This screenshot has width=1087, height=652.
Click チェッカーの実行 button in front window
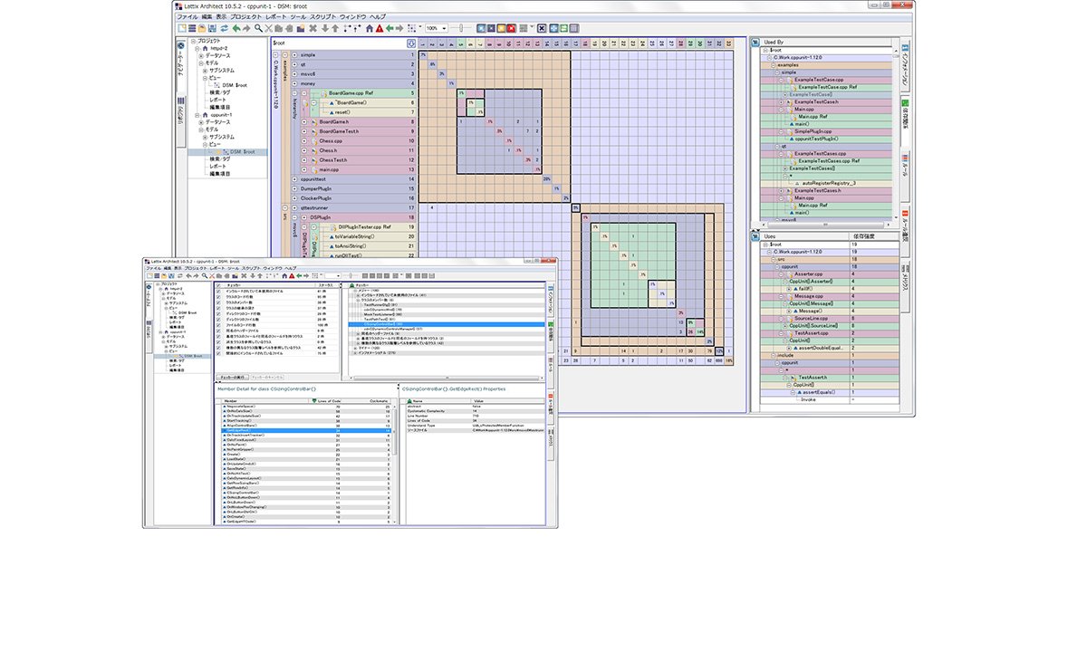(233, 377)
